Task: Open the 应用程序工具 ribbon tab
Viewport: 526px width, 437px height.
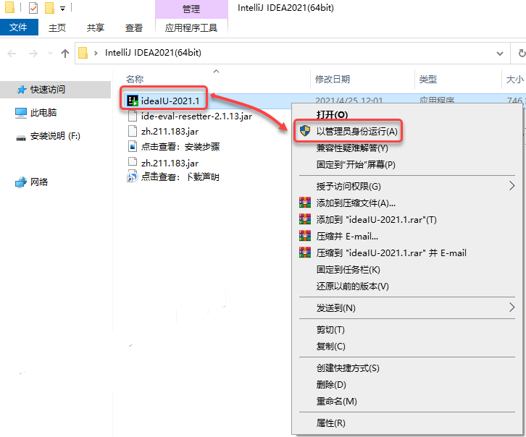Action: 191,27
